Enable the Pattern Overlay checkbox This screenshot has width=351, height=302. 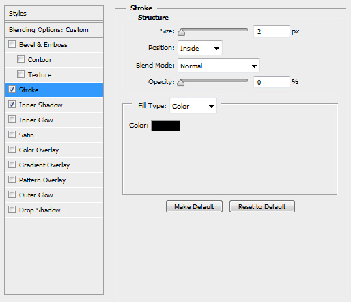(x=12, y=180)
